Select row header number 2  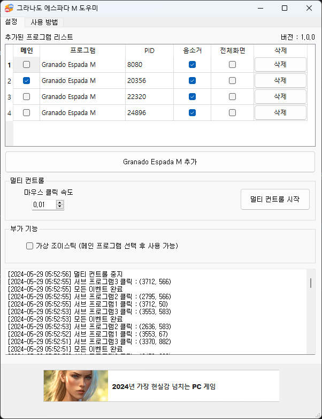[9, 81]
